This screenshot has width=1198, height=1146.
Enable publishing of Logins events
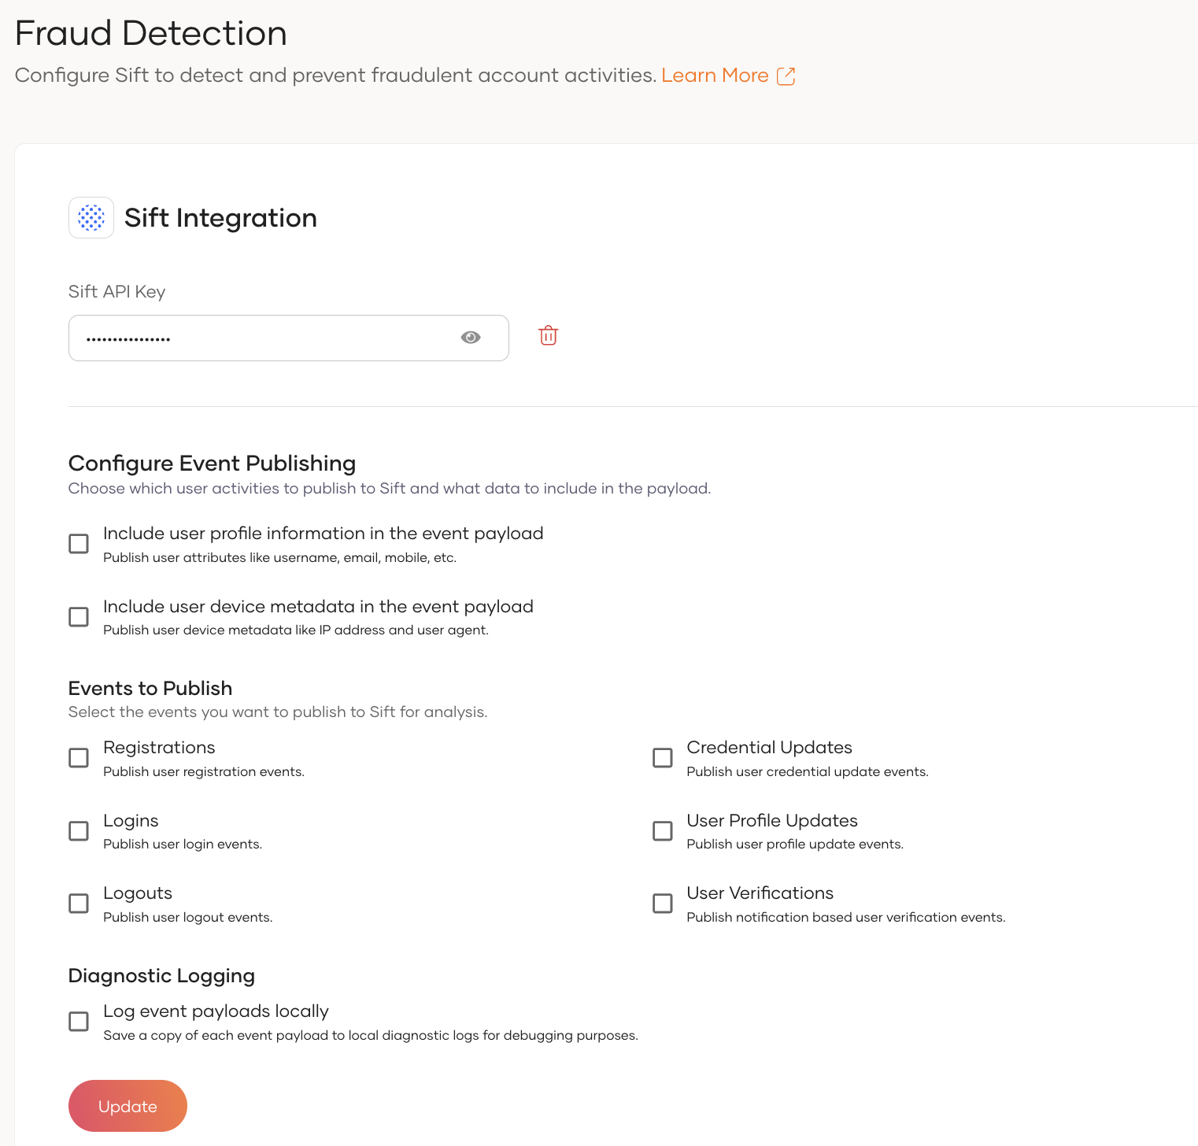point(78,830)
